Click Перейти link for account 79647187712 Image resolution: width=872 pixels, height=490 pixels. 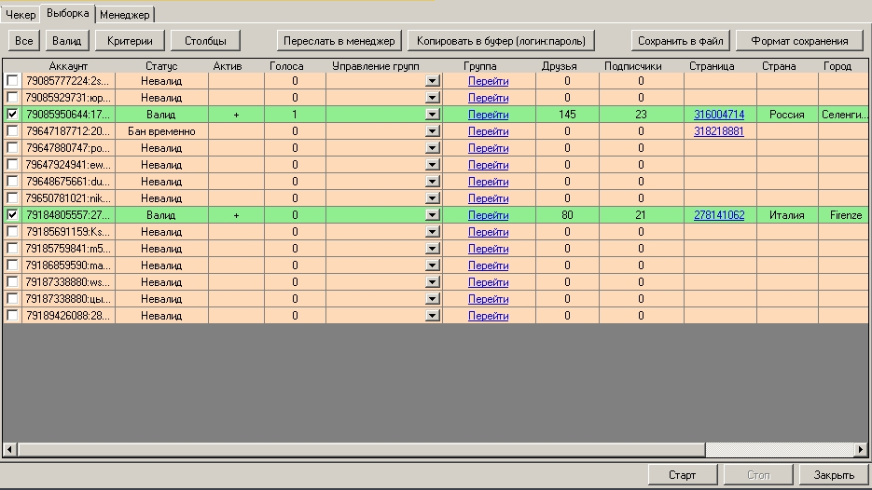[488, 131]
